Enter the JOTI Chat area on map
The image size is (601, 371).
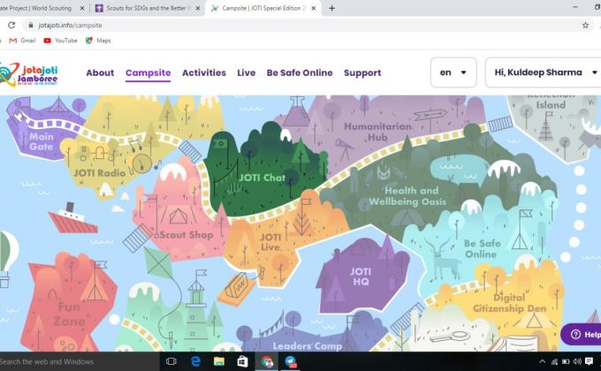(x=261, y=178)
